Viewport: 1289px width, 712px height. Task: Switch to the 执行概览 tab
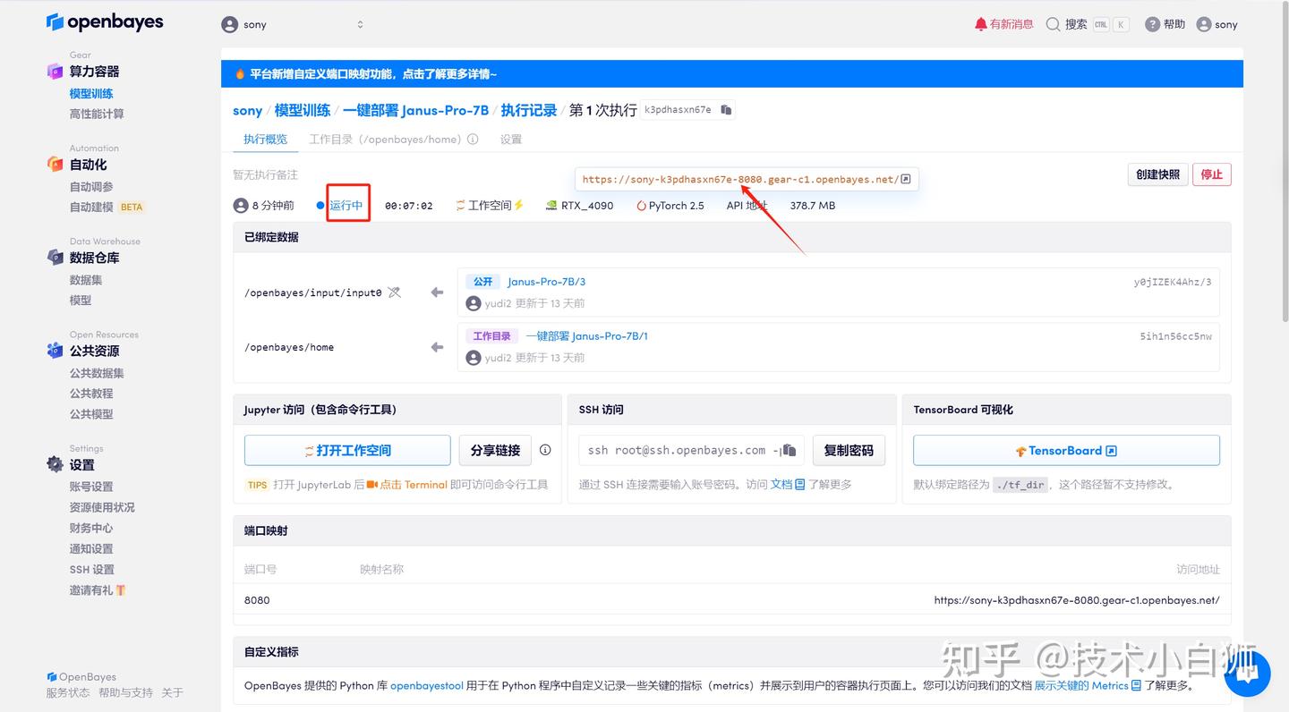tap(264, 139)
